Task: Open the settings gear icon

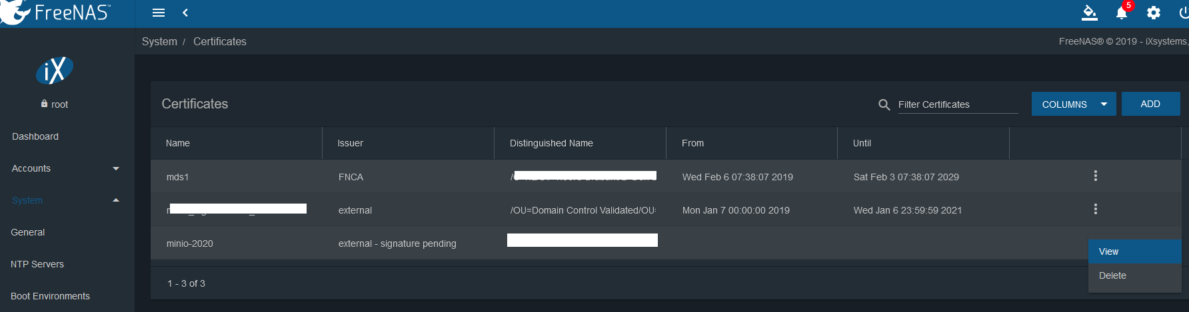Action: coord(1154,13)
